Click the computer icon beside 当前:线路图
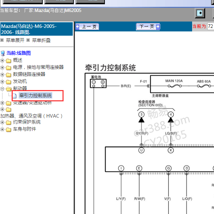 coord(2,53)
